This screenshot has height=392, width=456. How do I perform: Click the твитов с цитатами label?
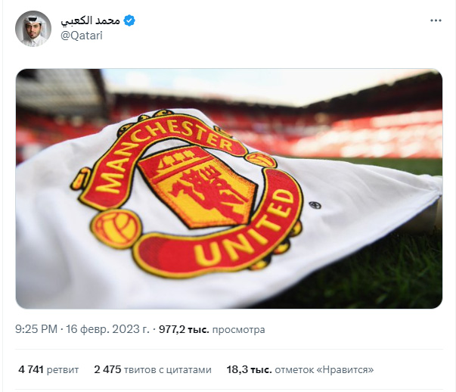(x=168, y=370)
